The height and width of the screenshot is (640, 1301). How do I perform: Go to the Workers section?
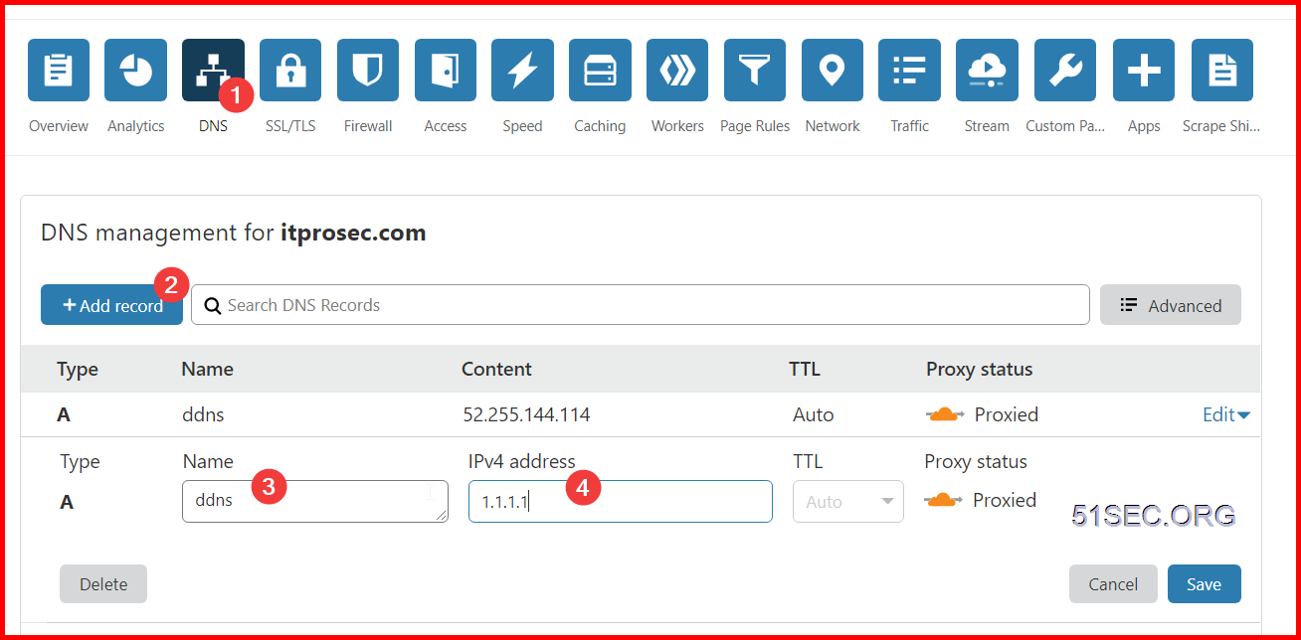(x=677, y=70)
